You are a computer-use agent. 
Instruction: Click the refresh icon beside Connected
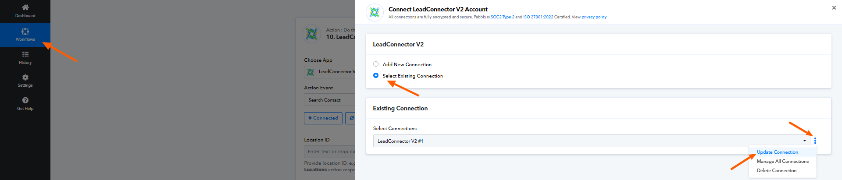[351, 118]
